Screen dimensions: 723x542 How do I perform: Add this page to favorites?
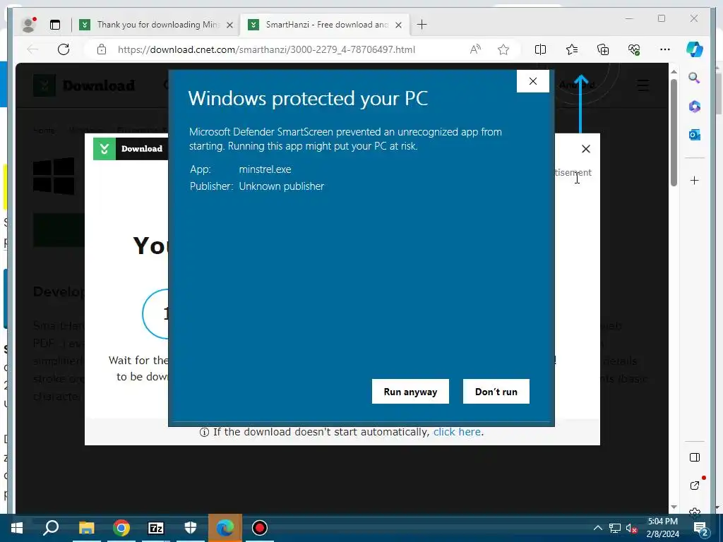[x=503, y=49]
